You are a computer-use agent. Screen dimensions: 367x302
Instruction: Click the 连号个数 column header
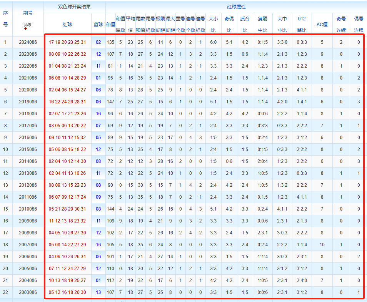tap(190, 25)
